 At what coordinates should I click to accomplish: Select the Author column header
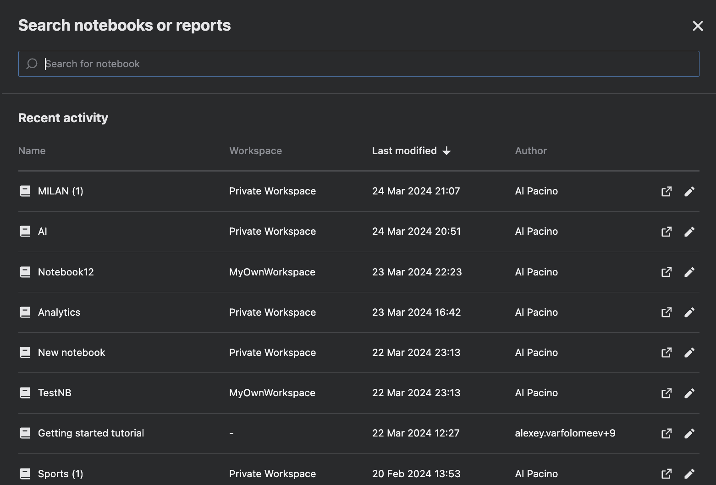click(531, 151)
